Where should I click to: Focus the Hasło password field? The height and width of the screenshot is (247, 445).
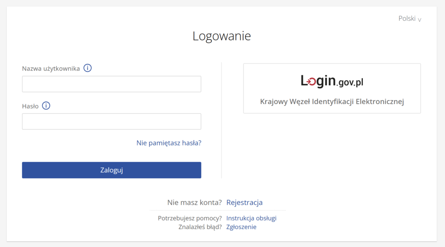click(111, 121)
